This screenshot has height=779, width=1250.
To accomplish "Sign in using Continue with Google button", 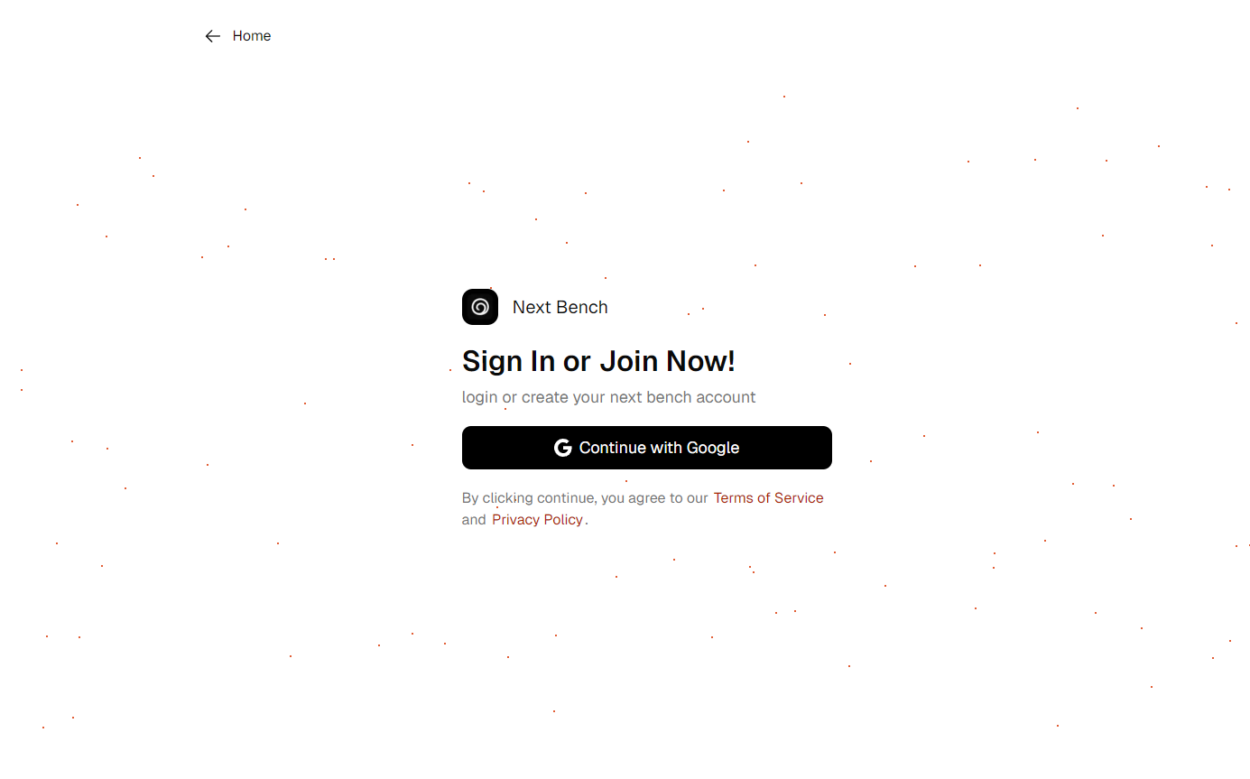I will pyautogui.click(x=647, y=448).
